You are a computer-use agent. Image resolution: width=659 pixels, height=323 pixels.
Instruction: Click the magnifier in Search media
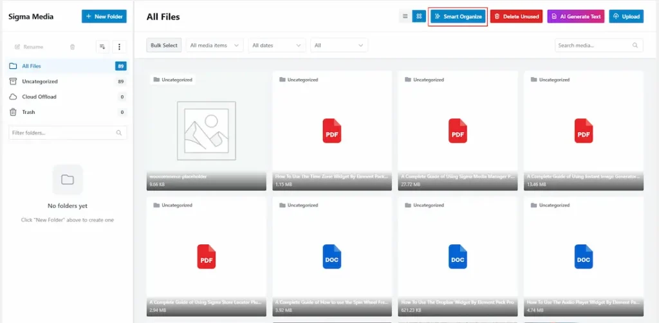635,46
